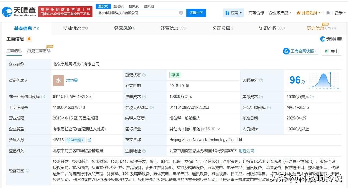The height and width of the screenshot is (188, 348).
Task: Click the 成立日期 value 2018-10-15
Action: click(179, 86)
